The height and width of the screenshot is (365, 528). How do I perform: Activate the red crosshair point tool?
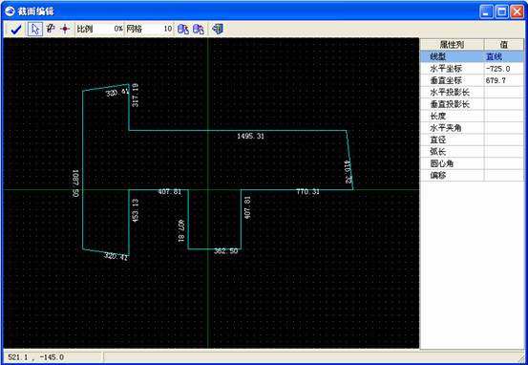[x=65, y=29]
